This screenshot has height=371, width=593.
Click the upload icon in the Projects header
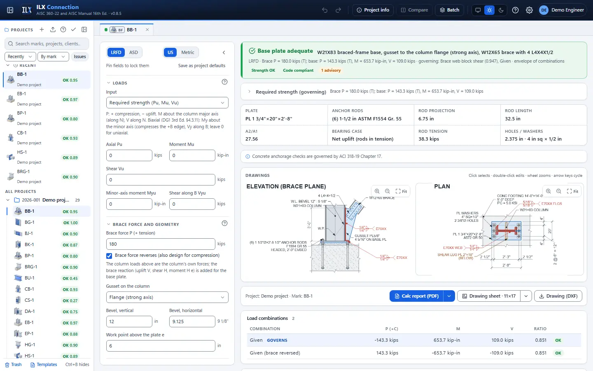tap(53, 30)
